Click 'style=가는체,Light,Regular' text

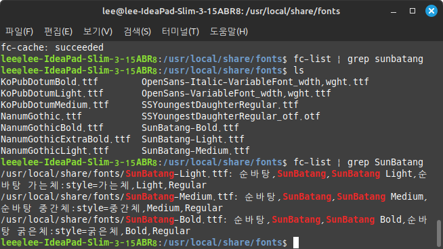(136, 185)
